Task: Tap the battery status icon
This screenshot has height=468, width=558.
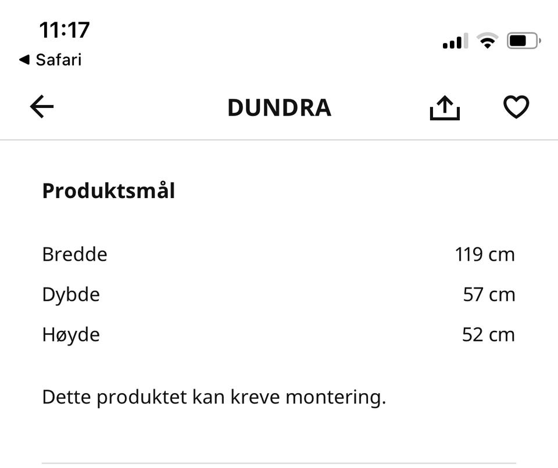Action: [524, 41]
